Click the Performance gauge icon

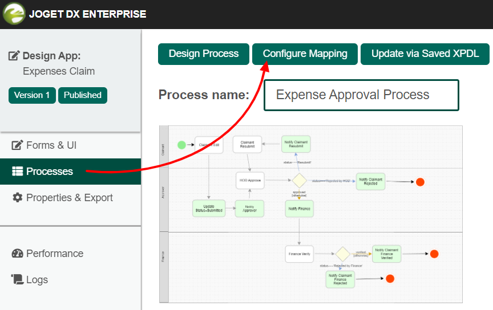(x=17, y=254)
